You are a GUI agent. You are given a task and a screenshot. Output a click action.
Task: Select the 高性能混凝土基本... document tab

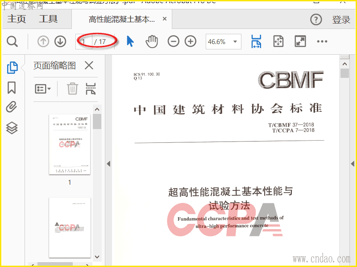[121, 19]
